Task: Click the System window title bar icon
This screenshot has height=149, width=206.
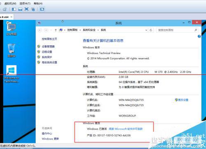Action: pos(40,23)
